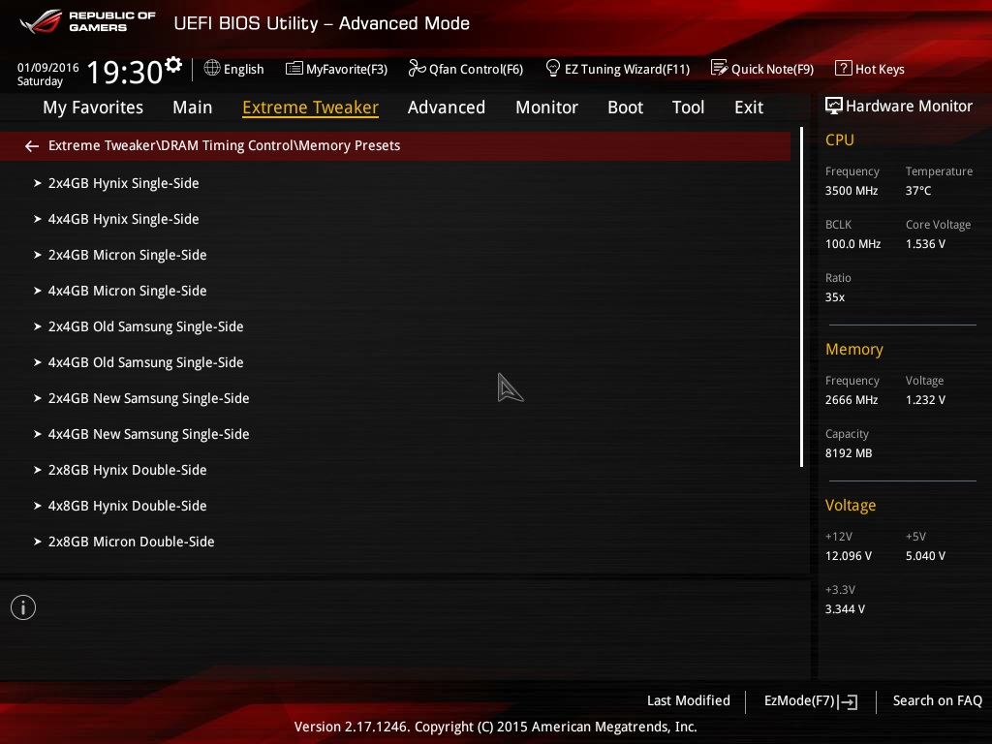Select 4x8GB Hynix Double-Side preset
Screen dimensions: 992x744
click(x=127, y=506)
